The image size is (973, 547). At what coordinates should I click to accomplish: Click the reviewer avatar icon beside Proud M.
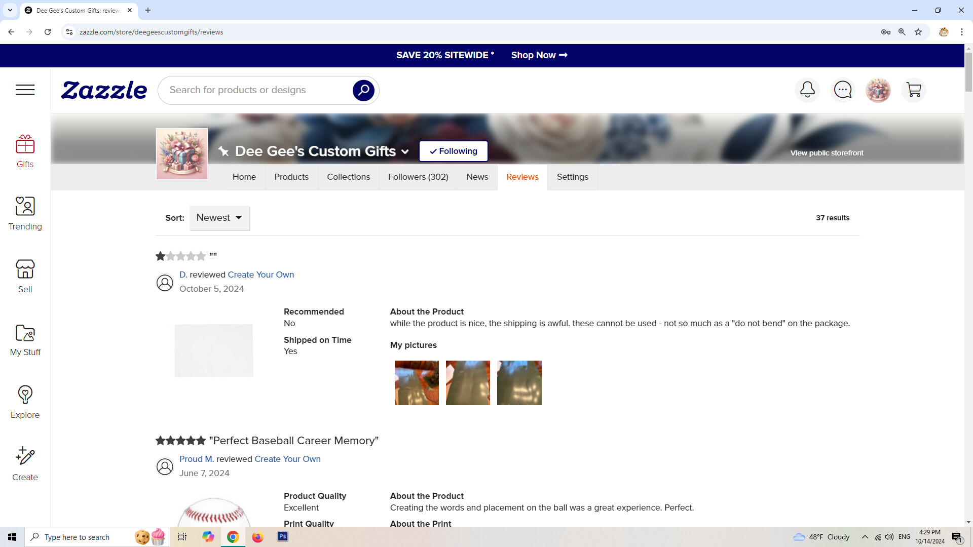[165, 466]
